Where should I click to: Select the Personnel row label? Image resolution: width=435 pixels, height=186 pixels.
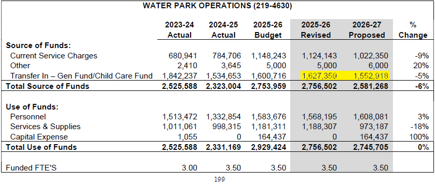click(28, 116)
